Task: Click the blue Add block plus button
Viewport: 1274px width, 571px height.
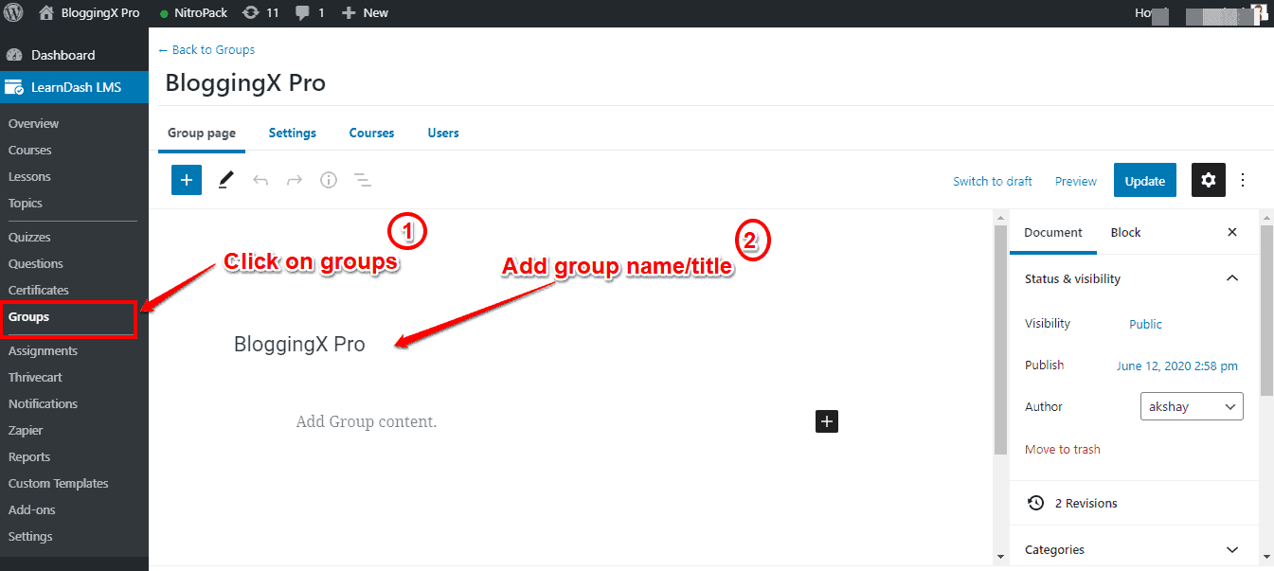Action: 187,180
